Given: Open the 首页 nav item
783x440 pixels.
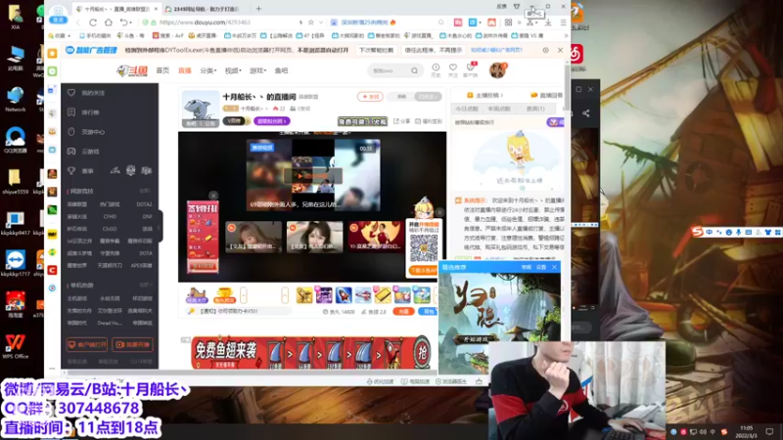Looking at the screenshot, I should pos(162,70).
